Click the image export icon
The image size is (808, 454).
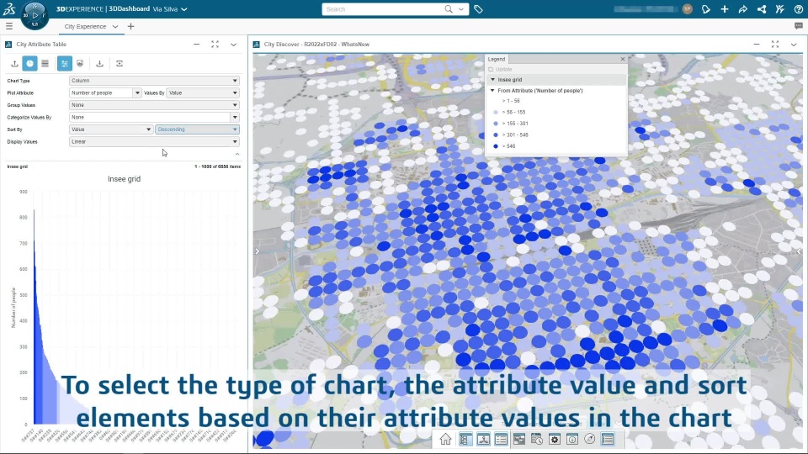coord(80,63)
